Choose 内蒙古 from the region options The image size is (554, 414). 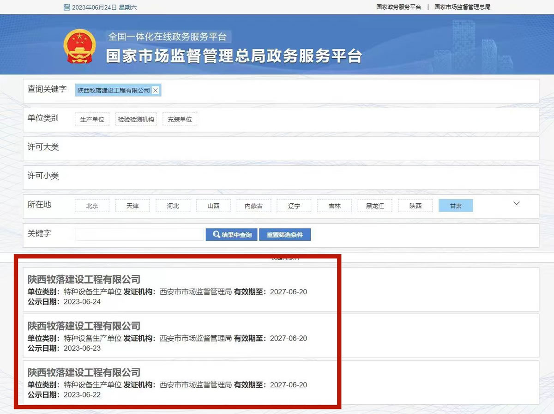tap(253, 206)
